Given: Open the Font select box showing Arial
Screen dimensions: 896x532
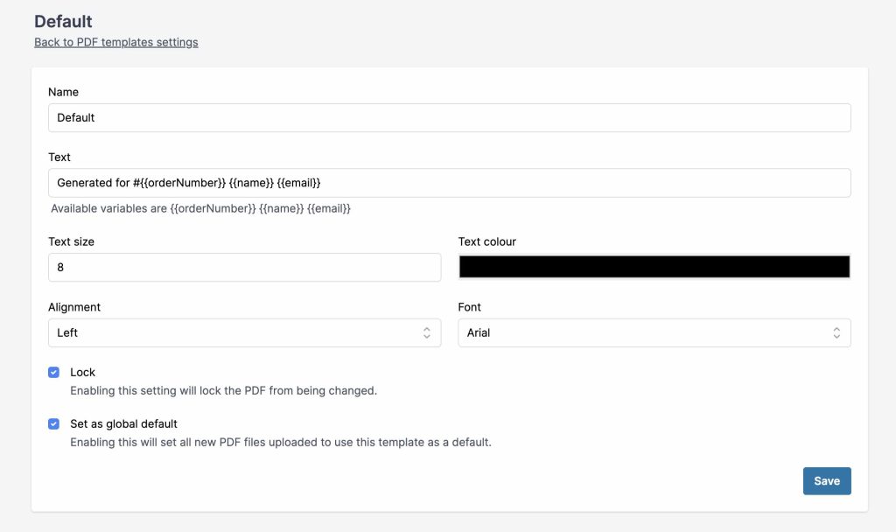Looking at the screenshot, I should [x=647, y=332].
